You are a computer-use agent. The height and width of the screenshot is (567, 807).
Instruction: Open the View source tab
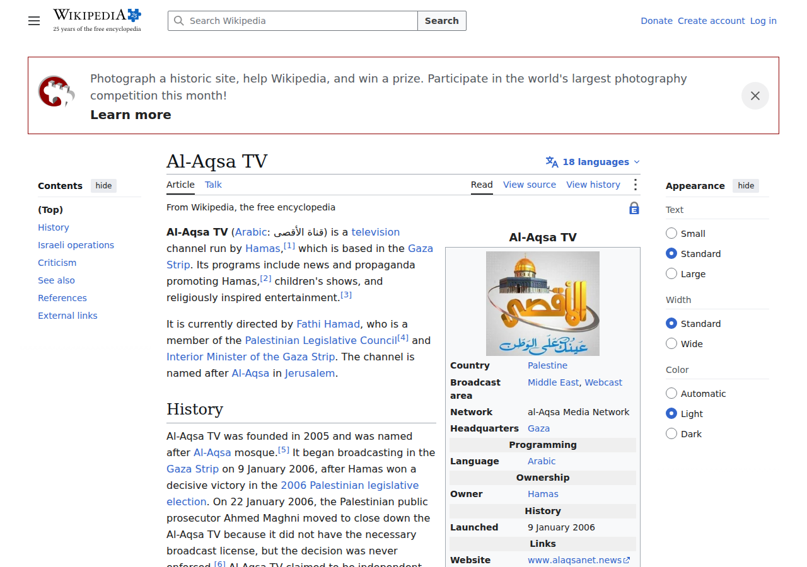pos(530,185)
